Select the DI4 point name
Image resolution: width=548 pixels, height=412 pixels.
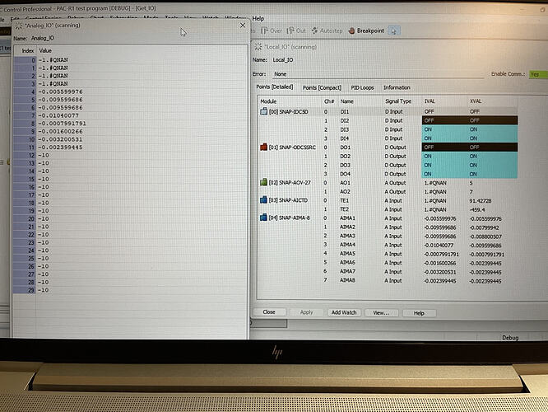(345, 138)
